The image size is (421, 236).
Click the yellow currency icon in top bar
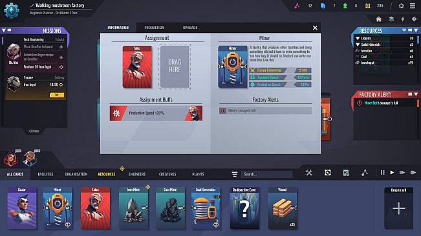pos(367,6)
